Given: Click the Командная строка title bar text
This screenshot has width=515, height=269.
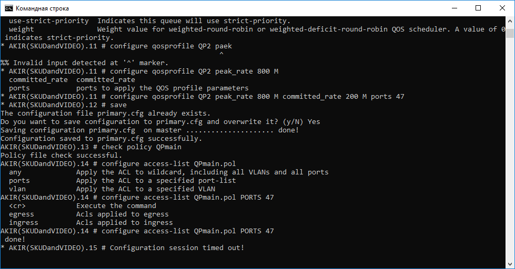Looking at the screenshot, I should 43,8.
